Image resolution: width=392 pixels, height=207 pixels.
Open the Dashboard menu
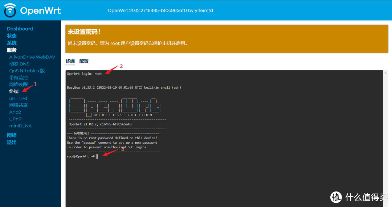pos(20,29)
